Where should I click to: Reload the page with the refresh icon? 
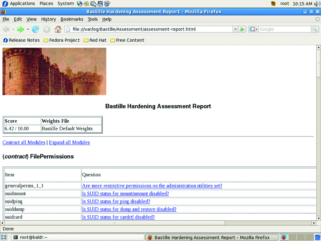[x=35, y=29]
